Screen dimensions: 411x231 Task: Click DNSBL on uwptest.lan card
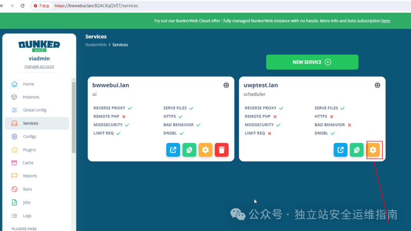321,133
